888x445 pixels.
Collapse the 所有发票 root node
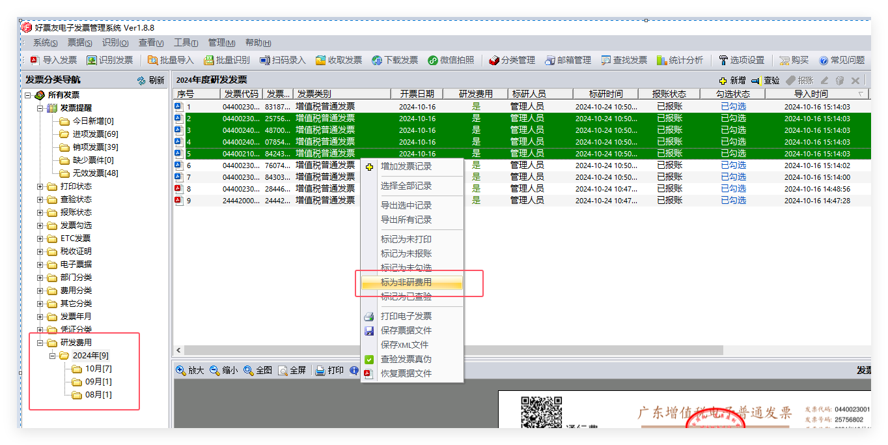(27, 95)
